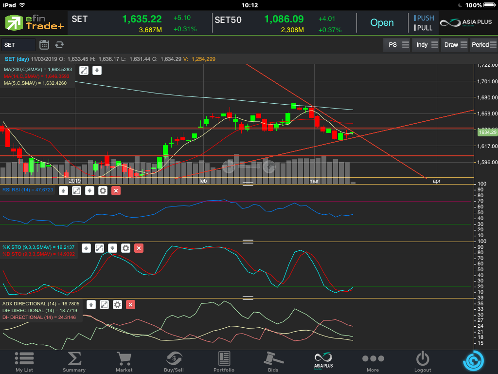498x374 pixels.
Task: Remove the RSI indicator panel
Action: (116, 190)
